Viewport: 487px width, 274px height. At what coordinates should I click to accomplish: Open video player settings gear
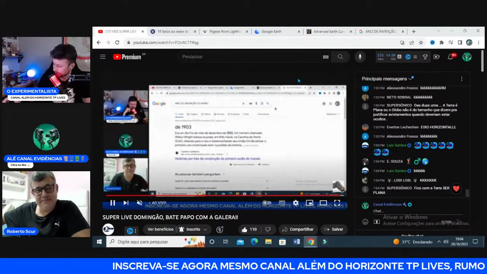tap(296, 203)
